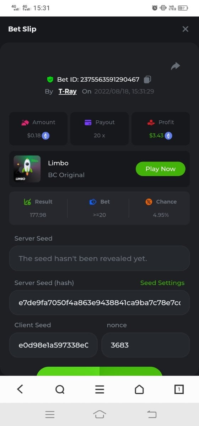Tap the unrevealed Server Seed field

(99, 258)
